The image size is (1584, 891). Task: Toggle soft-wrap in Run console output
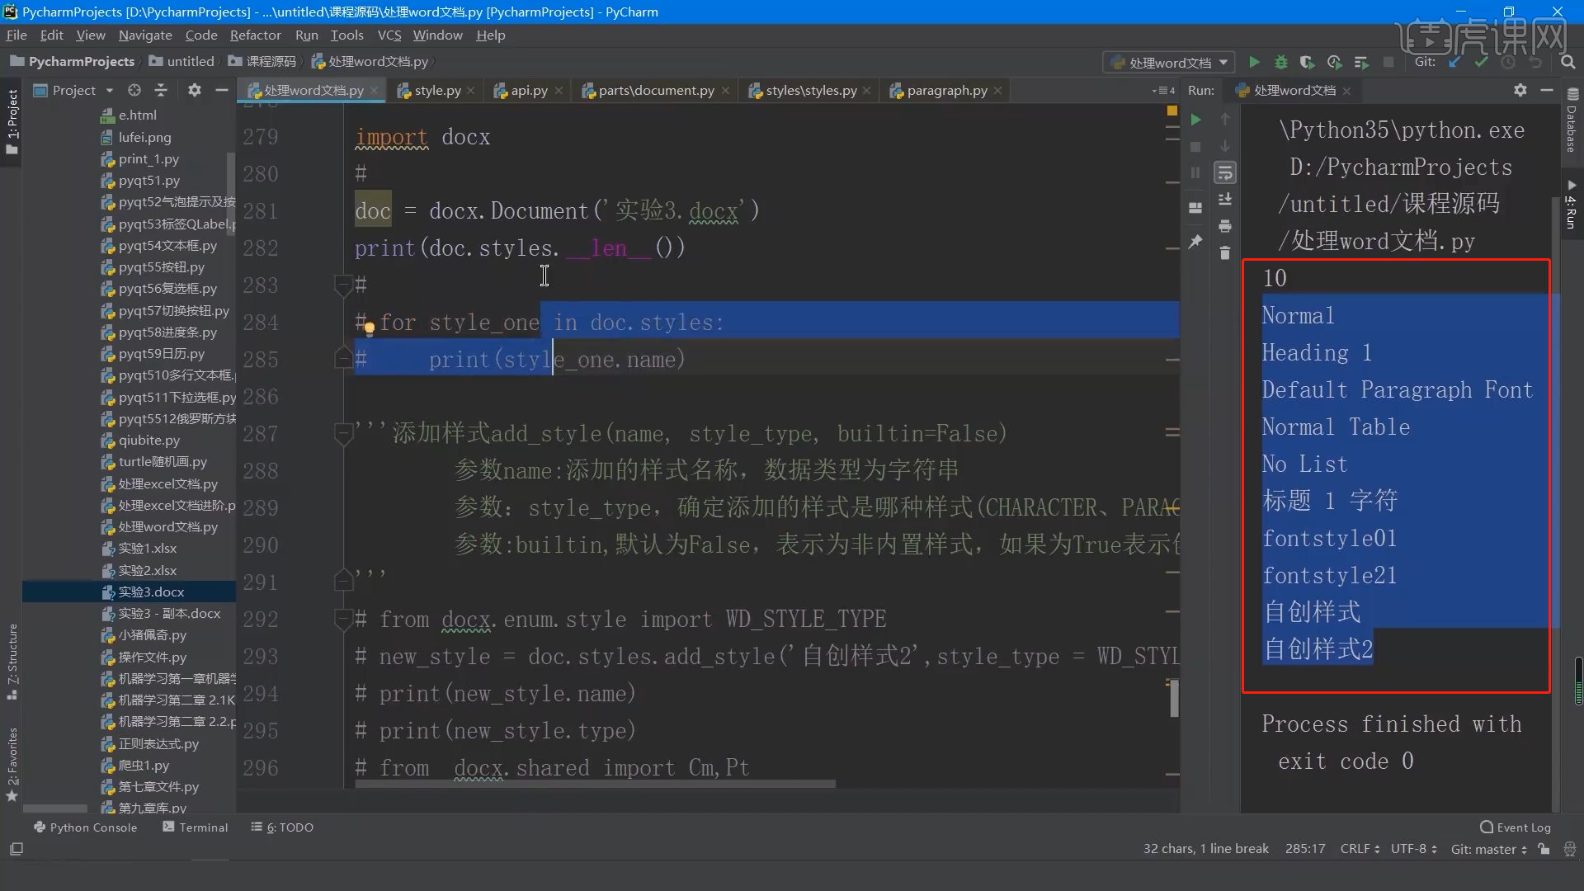(1226, 173)
